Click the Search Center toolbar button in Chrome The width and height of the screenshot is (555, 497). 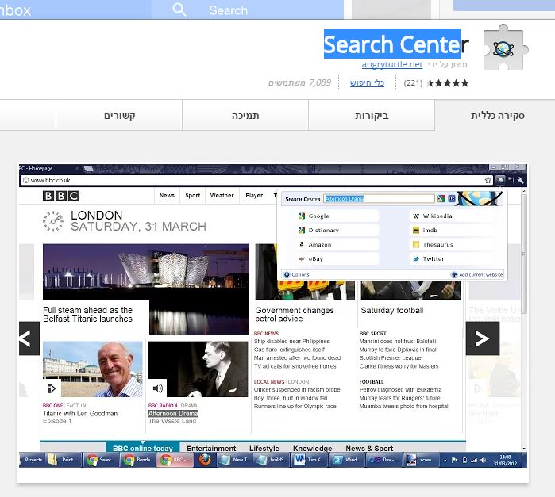pos(499,180)
